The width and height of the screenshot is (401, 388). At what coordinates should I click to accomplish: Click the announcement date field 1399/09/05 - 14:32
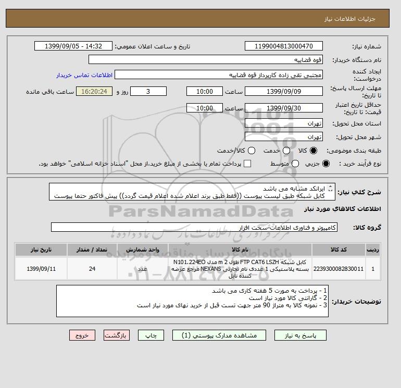pyautogui.click(x=73, y=46)
